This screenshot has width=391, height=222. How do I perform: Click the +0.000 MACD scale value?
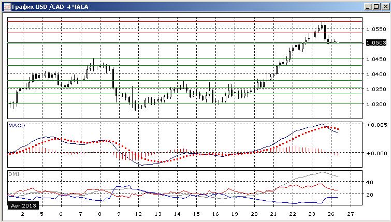tap(376, 154)
